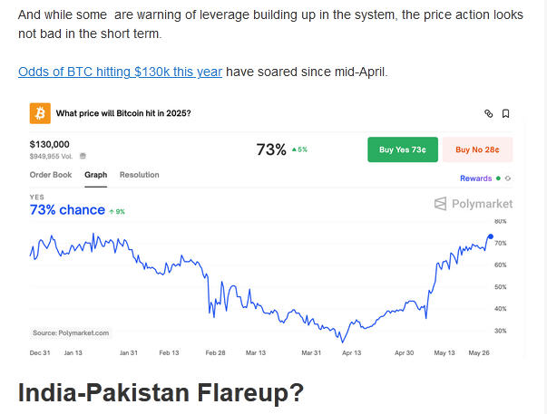The height and width of the screenshot is (414, 547).
Task: Bookmark this Bitcoin market
Action: click(x=505, y=114)
